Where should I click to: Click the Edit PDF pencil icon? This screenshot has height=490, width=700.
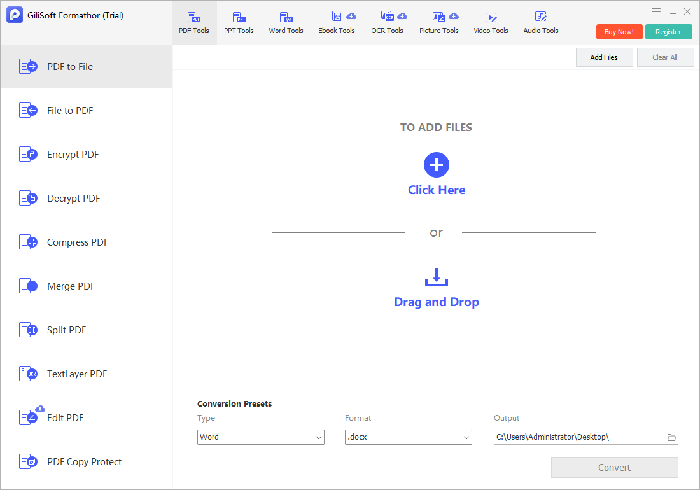[28, 417]
